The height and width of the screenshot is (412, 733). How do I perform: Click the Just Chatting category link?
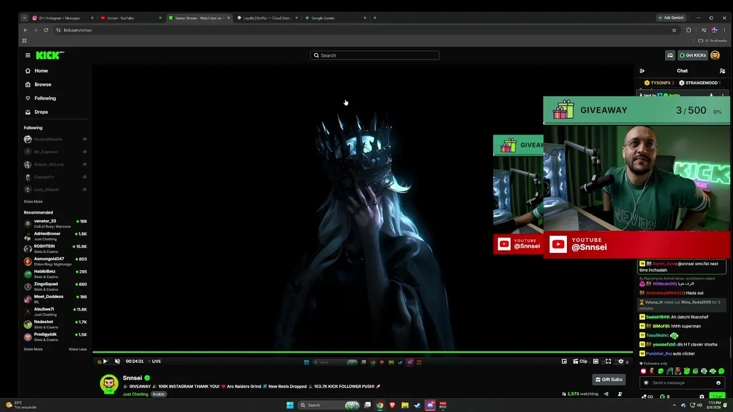[135, 394]
